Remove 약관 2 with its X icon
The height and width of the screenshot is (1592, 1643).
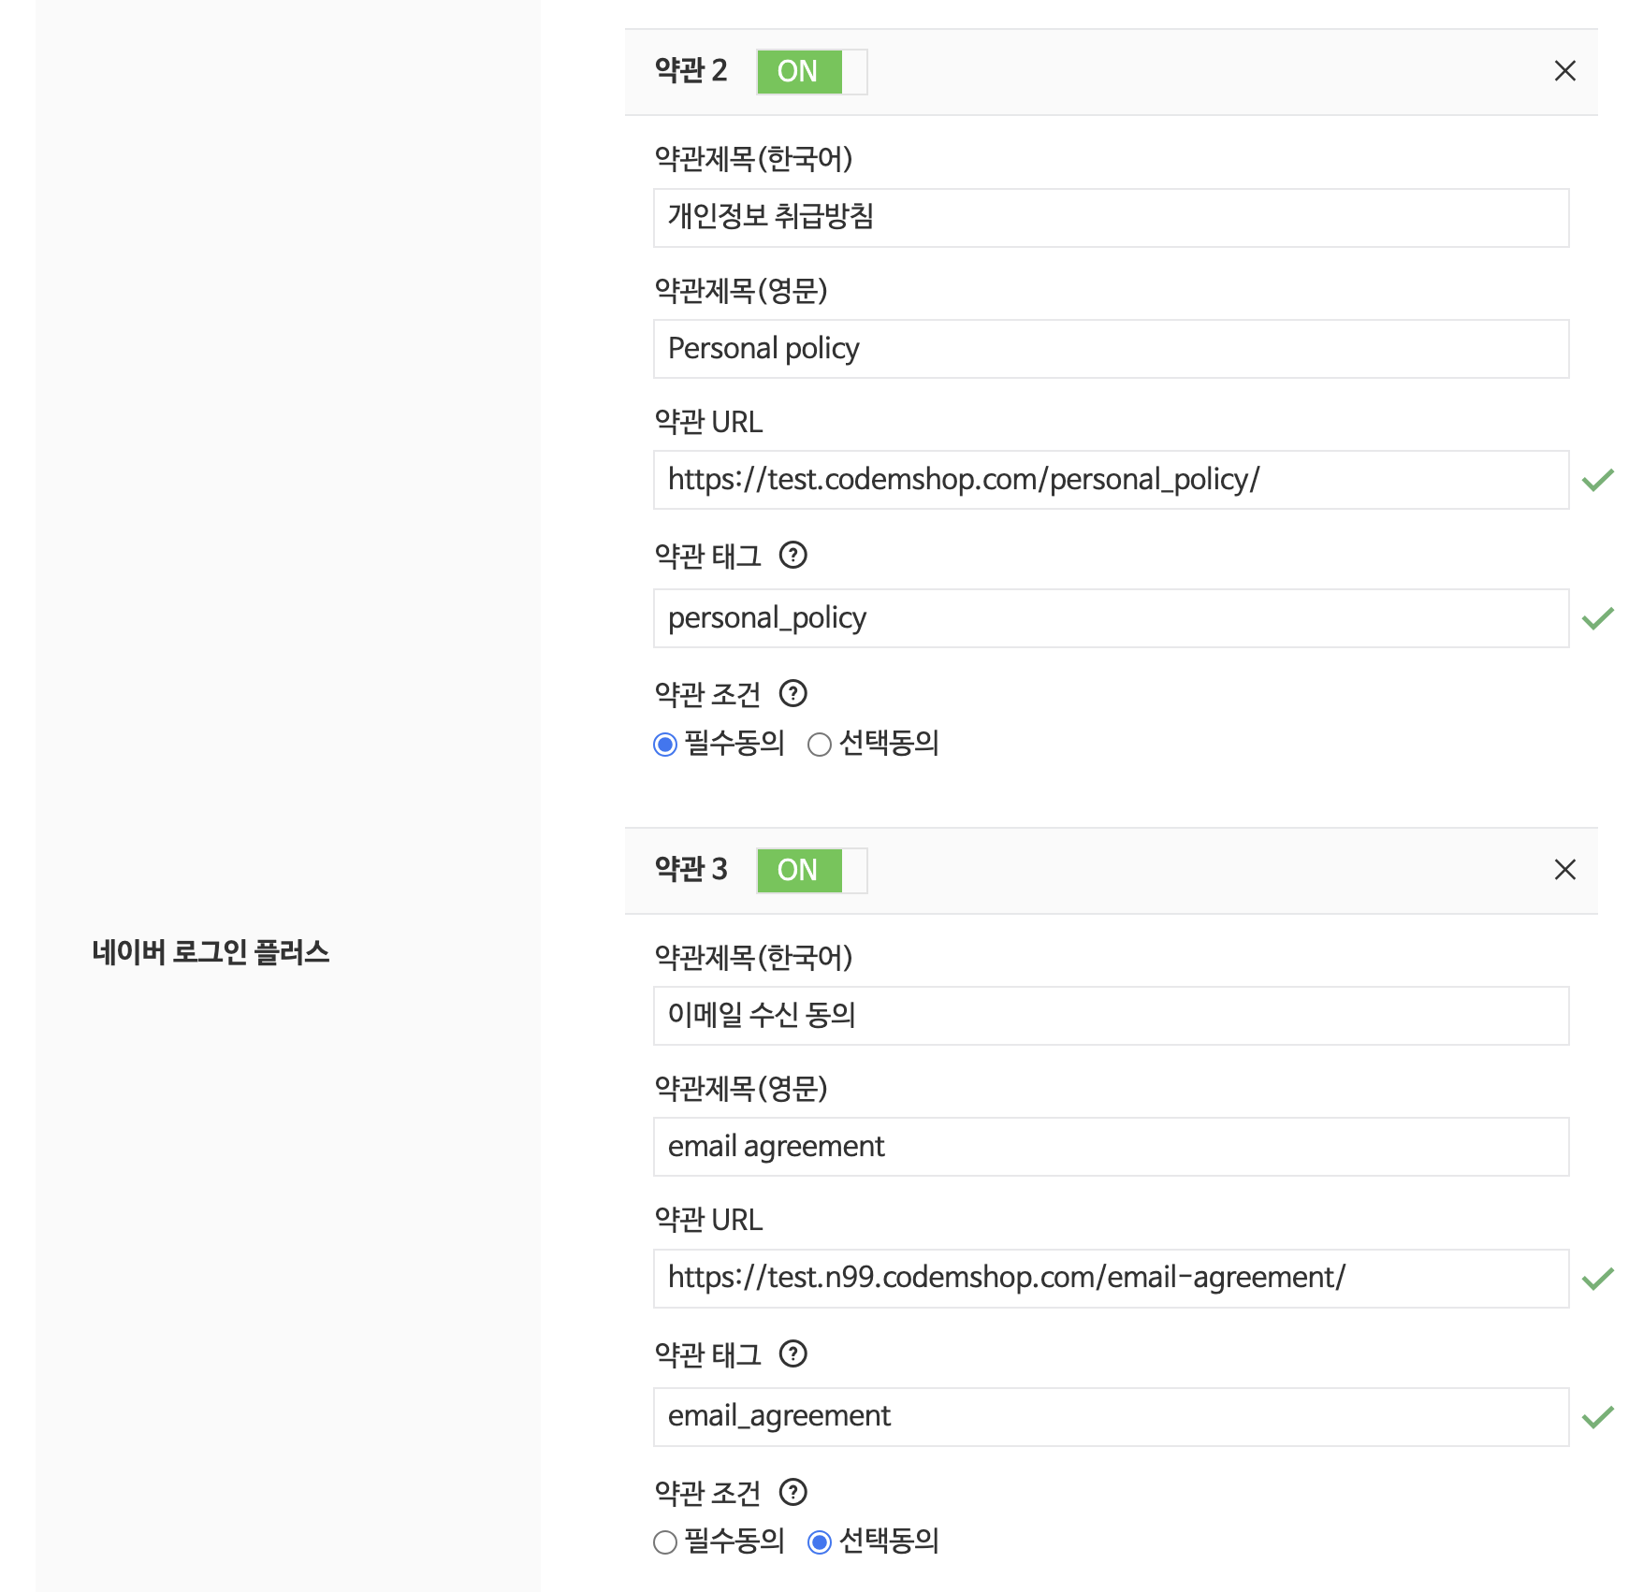(x=1564, y=71)
